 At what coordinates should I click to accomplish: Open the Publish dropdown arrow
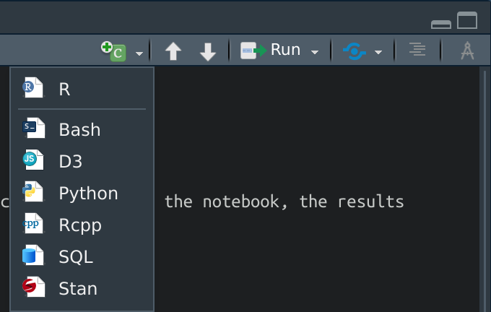pyautogui.click(x=378, y=52)
